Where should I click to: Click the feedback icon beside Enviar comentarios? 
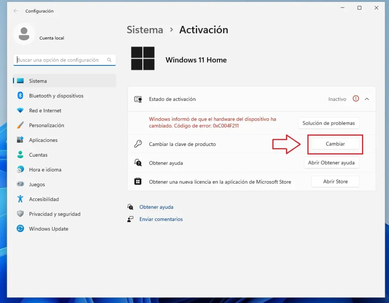(130, 219)
